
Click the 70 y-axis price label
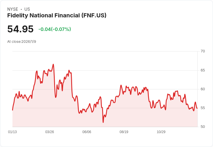tap(203, 51)
